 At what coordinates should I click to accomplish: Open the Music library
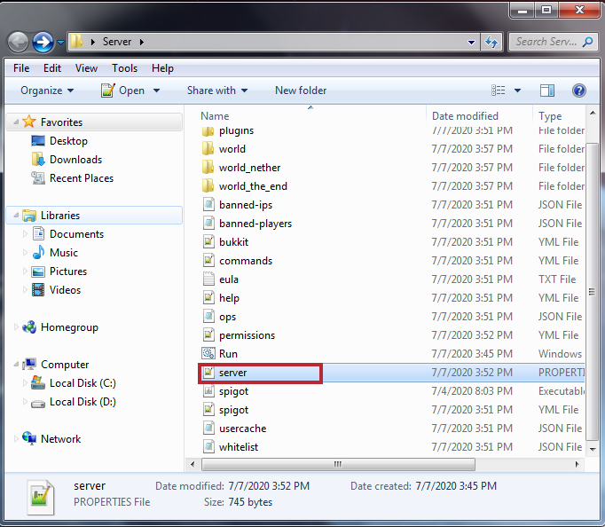64,253
